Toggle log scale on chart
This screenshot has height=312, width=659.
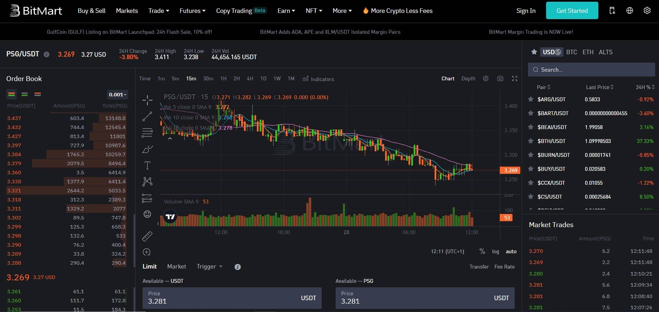click(x=496, y=251)
